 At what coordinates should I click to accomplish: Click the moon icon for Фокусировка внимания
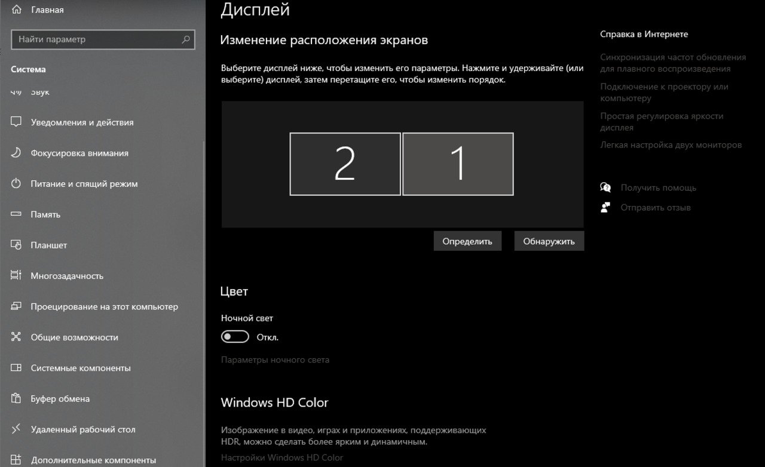(16, 153)
